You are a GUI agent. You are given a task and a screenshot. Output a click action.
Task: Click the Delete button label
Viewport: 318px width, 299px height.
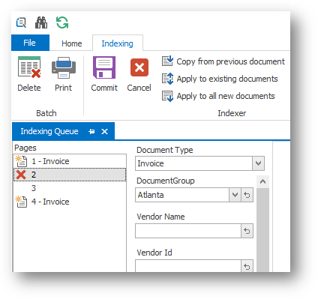pos(29,88)
